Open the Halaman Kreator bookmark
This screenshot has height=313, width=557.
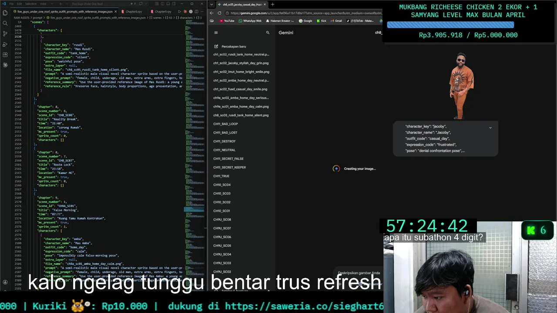point(279,21)
